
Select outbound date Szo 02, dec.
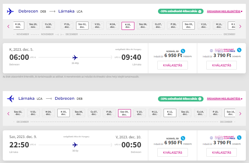(82, 26)
